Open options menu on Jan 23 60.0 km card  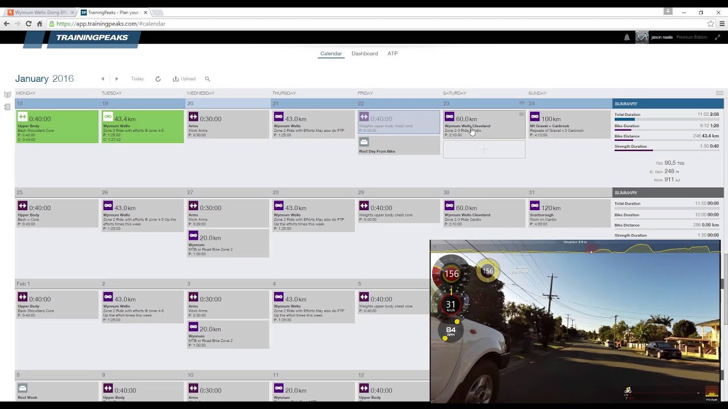(x=521, y=114)
